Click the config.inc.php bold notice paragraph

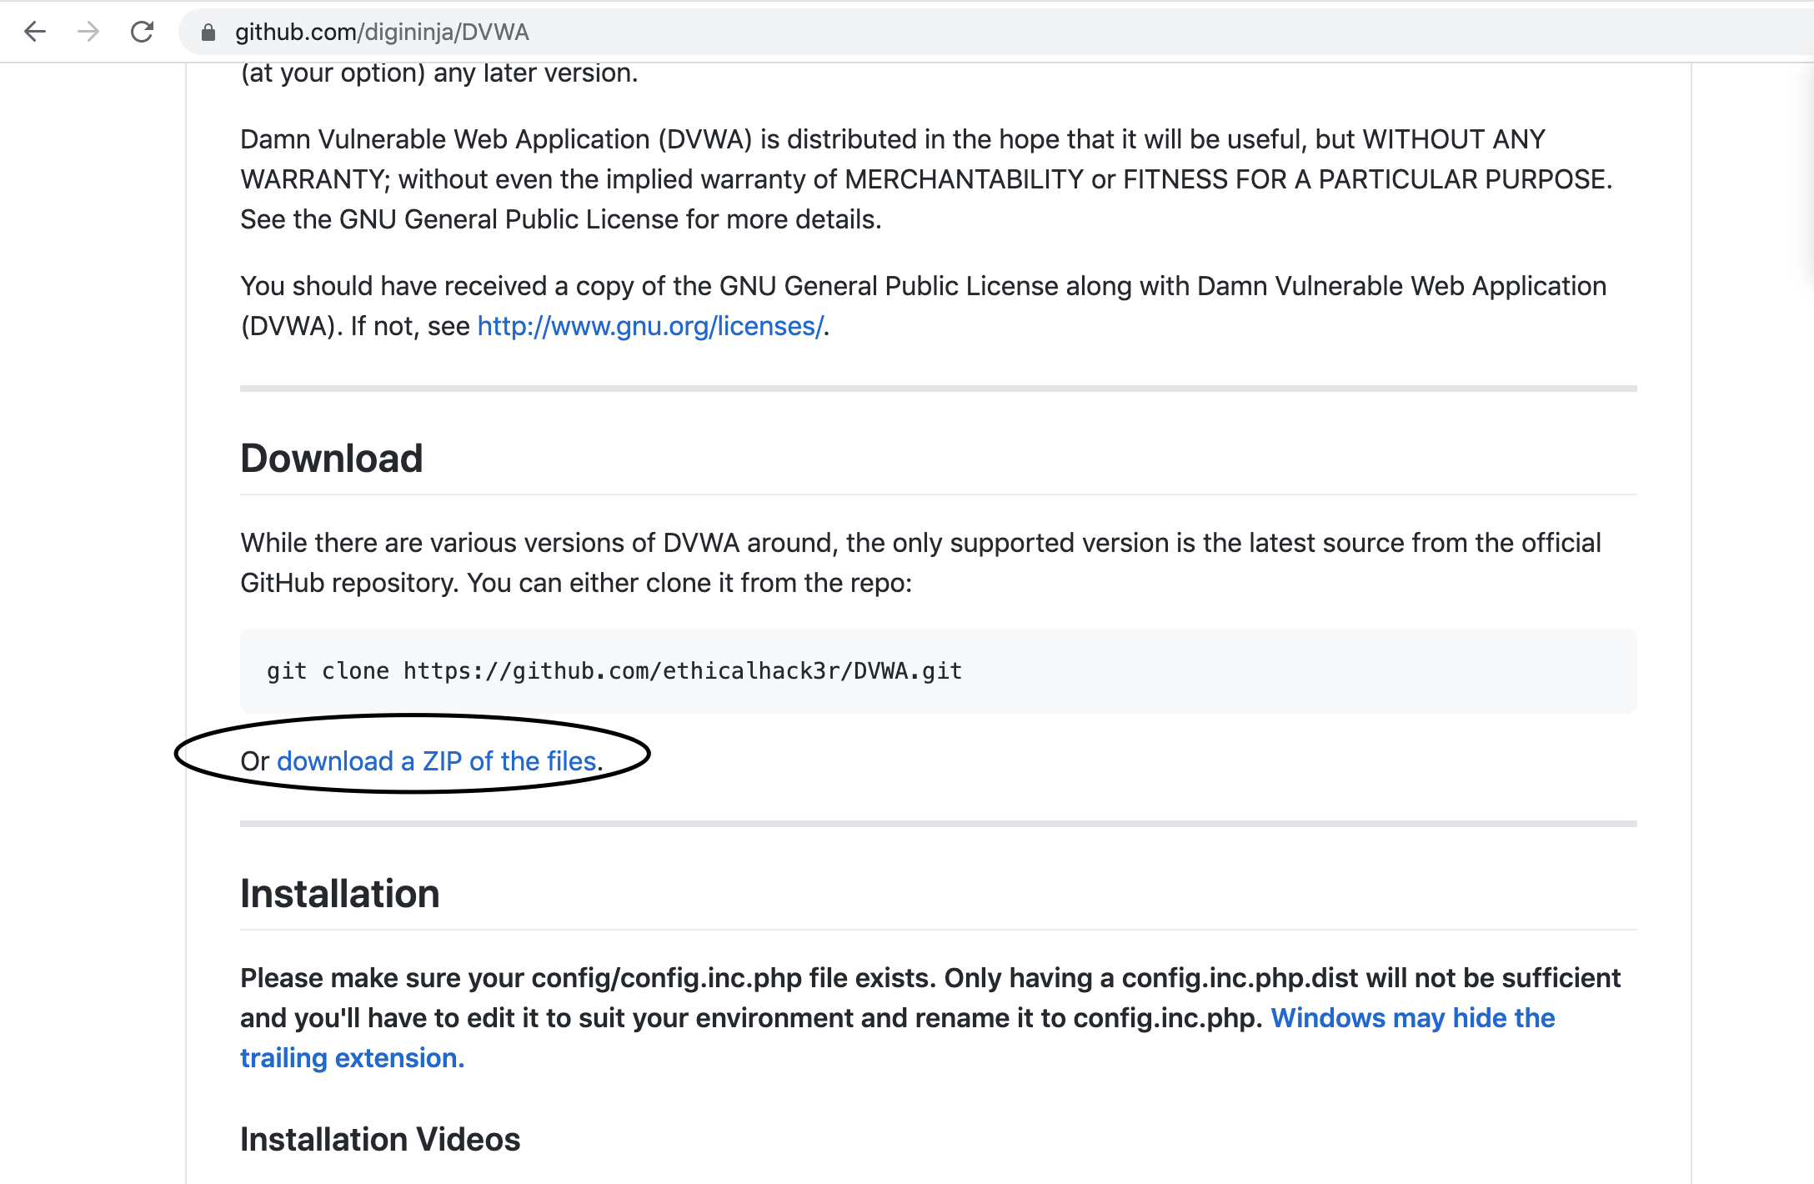click(930, 1018)
